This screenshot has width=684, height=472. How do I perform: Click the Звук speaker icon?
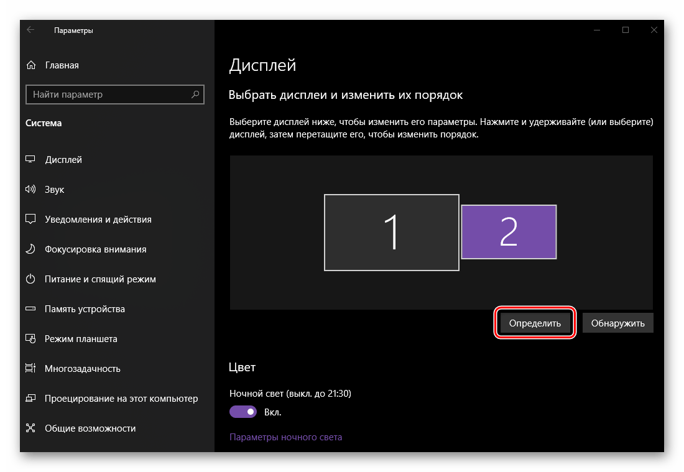click(30, 190)
